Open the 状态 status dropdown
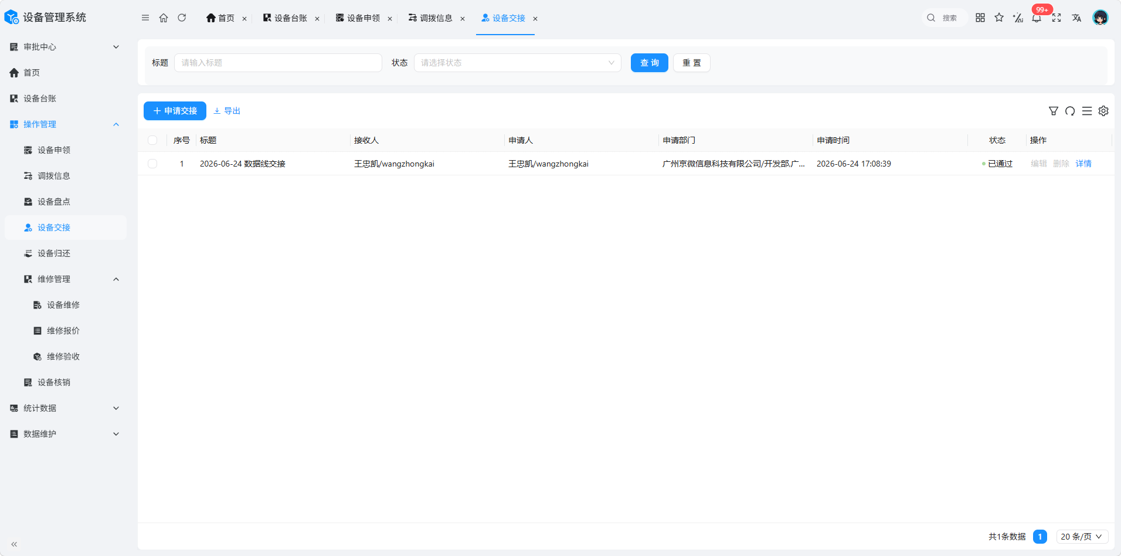 click(518, 63)
